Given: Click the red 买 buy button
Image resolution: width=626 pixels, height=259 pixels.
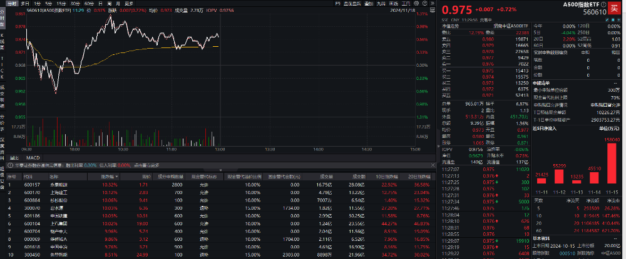Looking at the screenshot, I should [x=614, y=9].
